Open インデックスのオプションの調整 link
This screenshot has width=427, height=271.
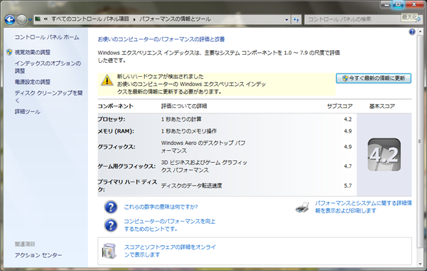pyautogui.click(x=47, y=67)
